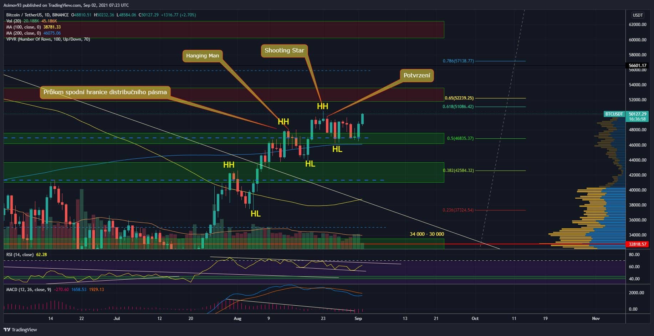This screenshot has width=654, height=336.
Task: Click the 0.5(46835.37) Fibonacci level label
Action: [460, 138]
